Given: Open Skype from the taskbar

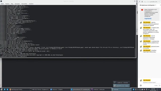Looking at the screenshot, I should (7, 89).
